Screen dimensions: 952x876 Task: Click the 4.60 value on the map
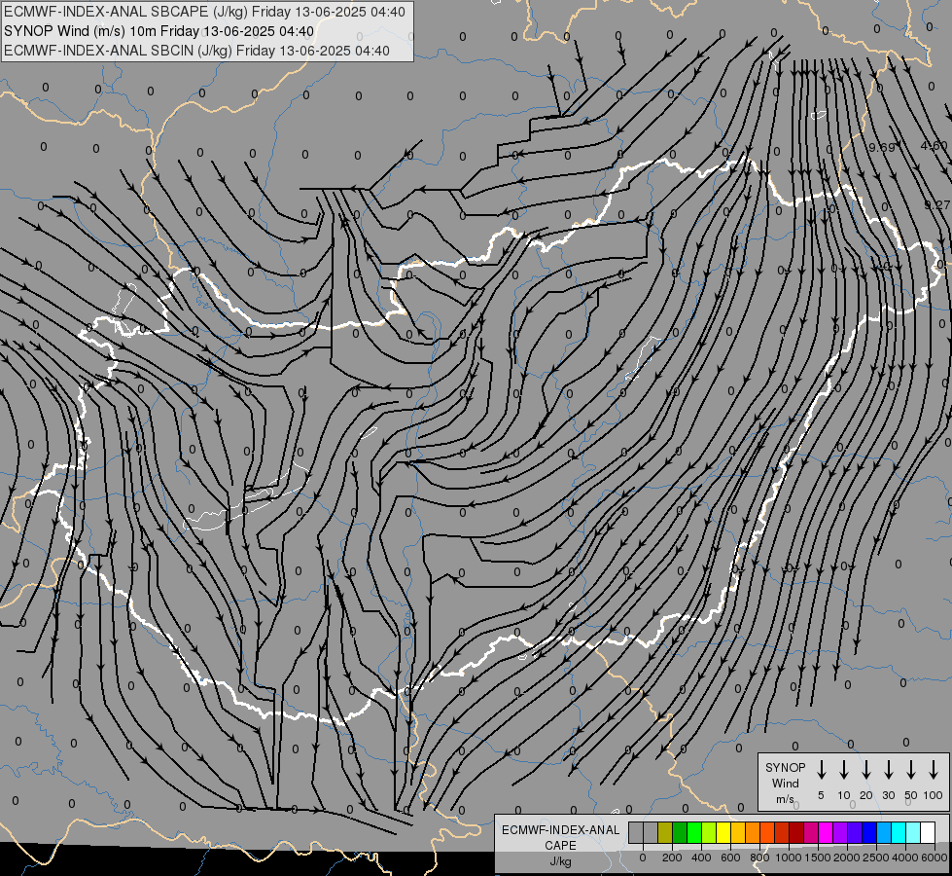click(934, 146)
